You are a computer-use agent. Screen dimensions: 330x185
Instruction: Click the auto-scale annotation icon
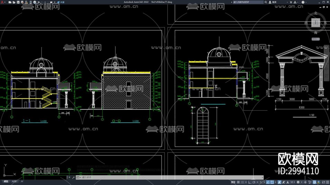pyautogui.click(x=283, y=182)
